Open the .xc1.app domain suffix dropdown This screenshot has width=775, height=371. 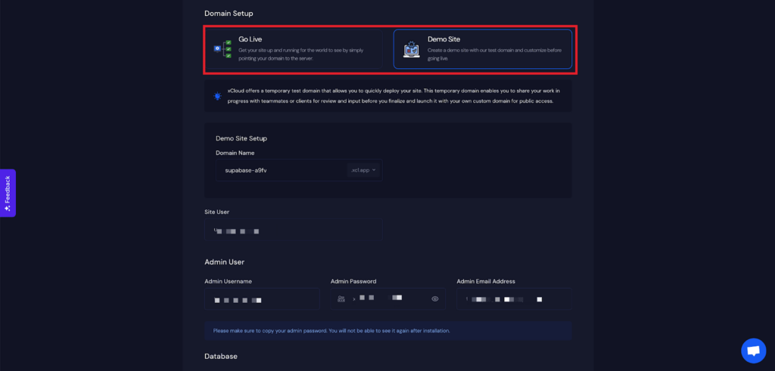click(363, 170)
